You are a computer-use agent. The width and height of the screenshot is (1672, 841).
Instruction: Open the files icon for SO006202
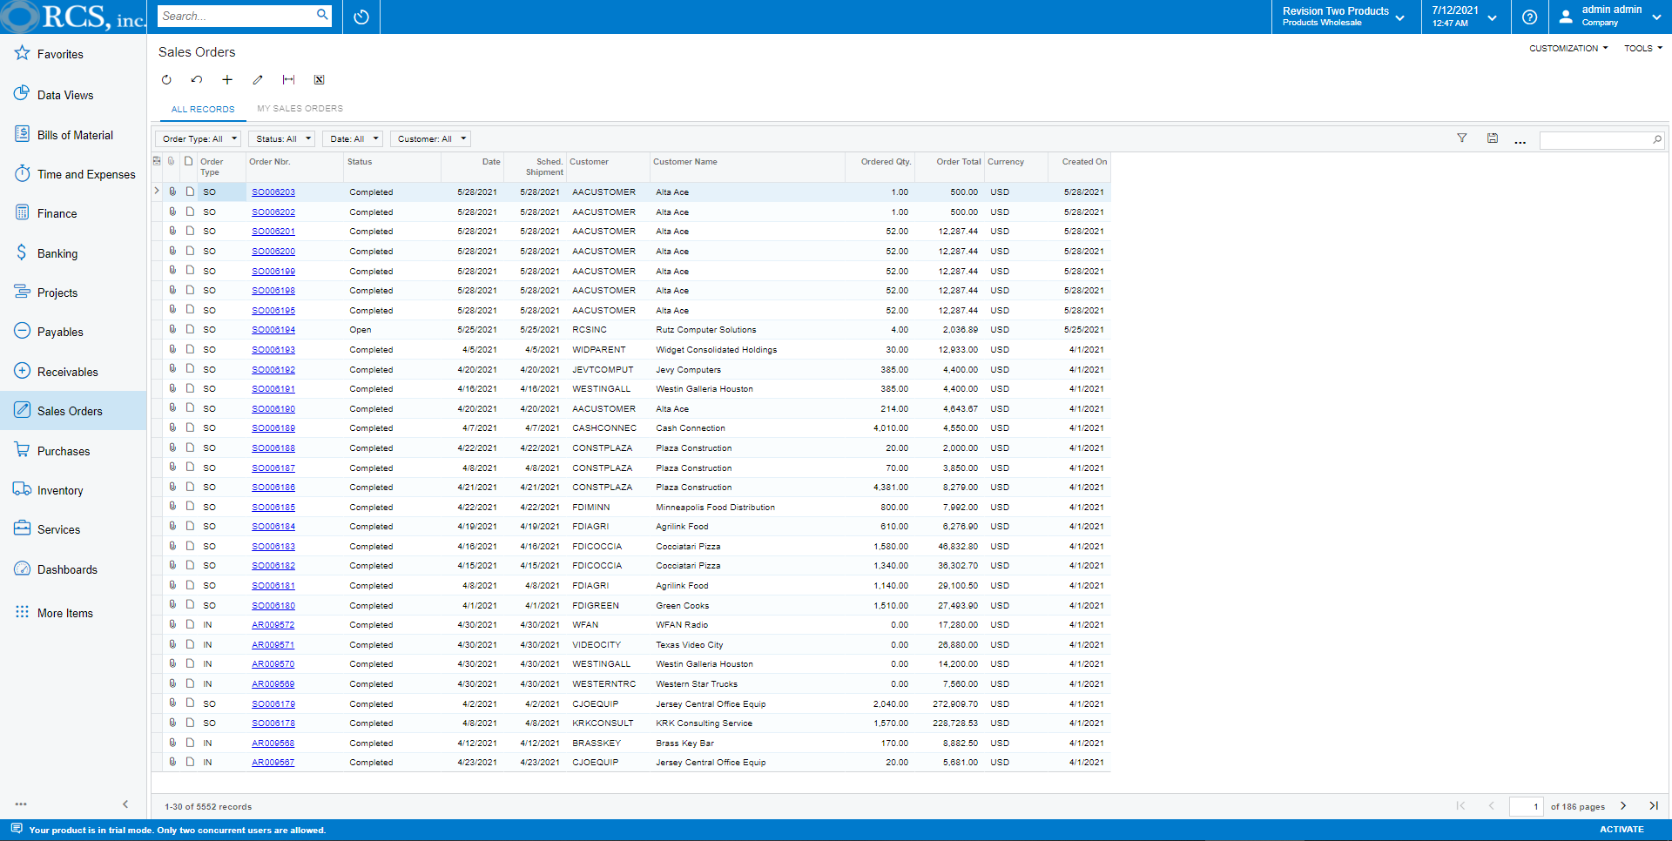173,212
